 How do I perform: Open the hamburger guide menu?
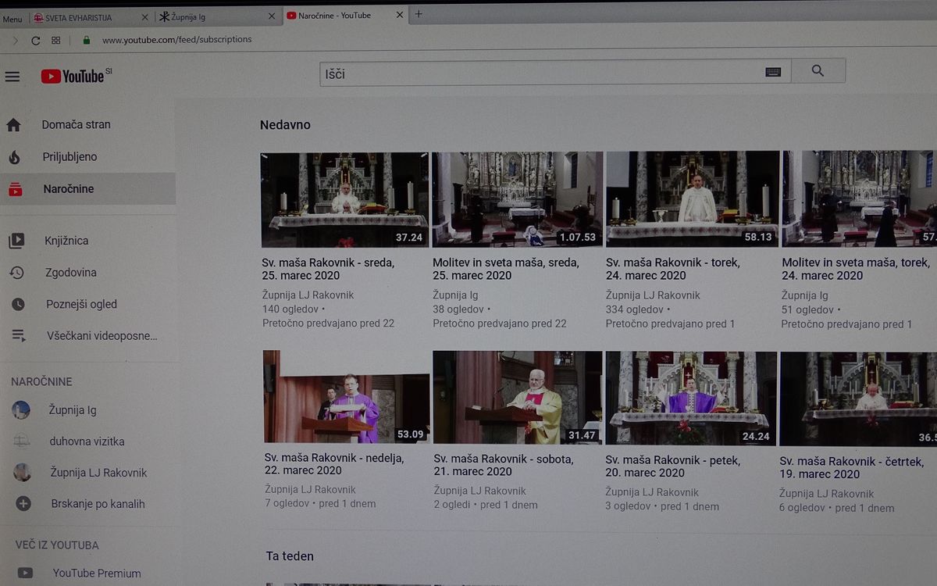coord(12,77)
